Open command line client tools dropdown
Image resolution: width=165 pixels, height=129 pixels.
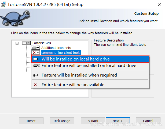pos(36,52)
